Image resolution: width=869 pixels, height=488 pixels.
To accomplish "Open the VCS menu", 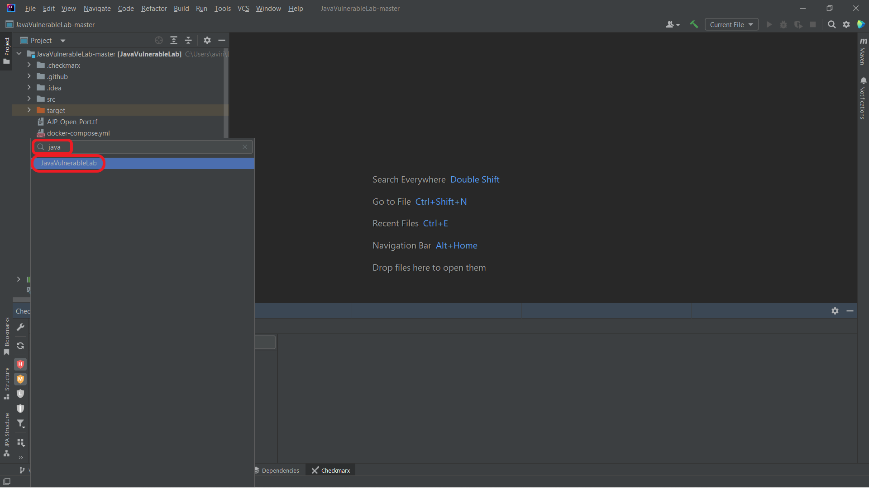I will point(244,9).
